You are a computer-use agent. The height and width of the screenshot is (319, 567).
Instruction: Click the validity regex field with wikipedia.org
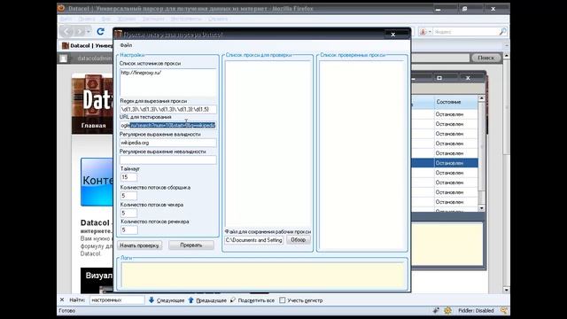click(x=168, y=143)
